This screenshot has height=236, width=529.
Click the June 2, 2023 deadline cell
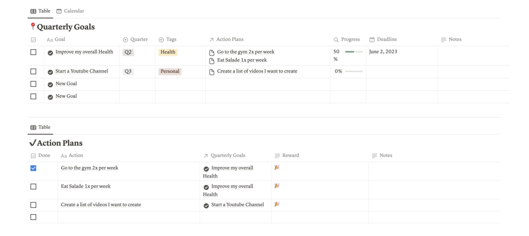383,52
